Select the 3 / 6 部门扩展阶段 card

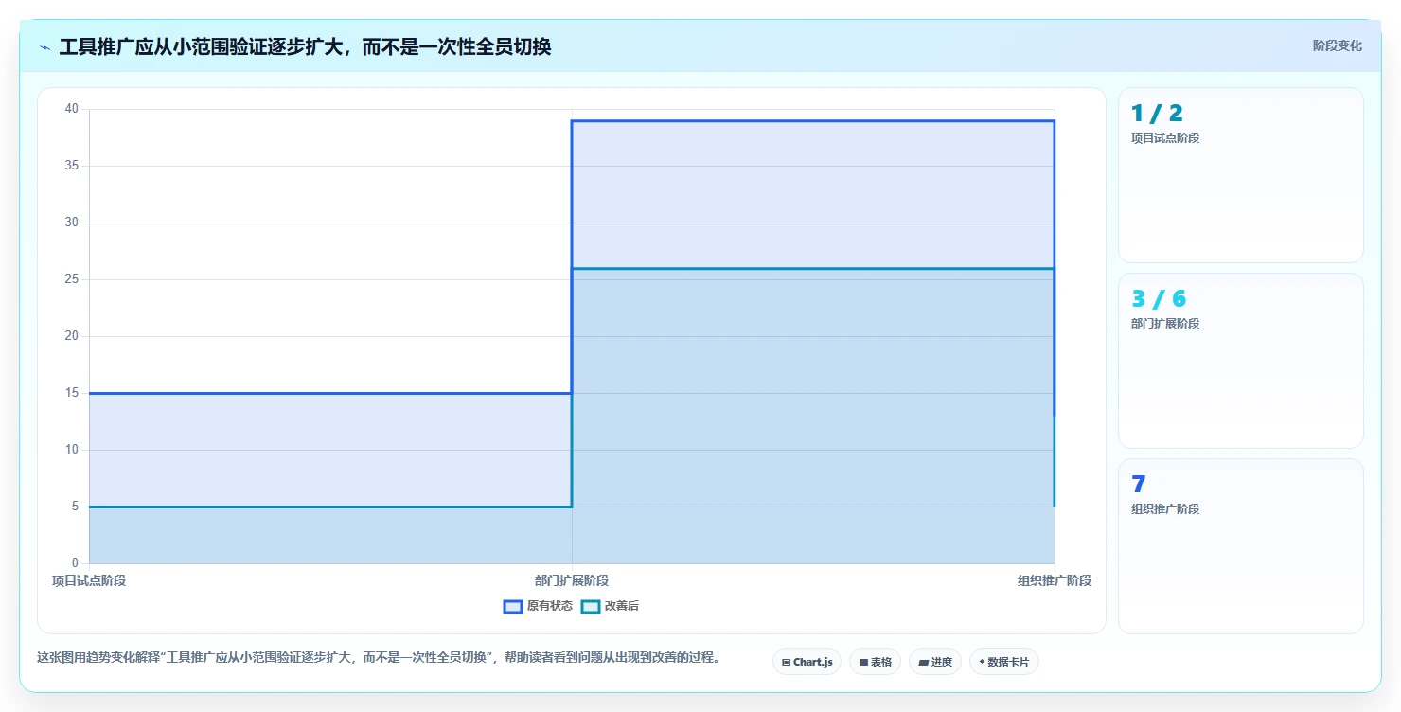pyautogui.click(x=1241, y=361)
